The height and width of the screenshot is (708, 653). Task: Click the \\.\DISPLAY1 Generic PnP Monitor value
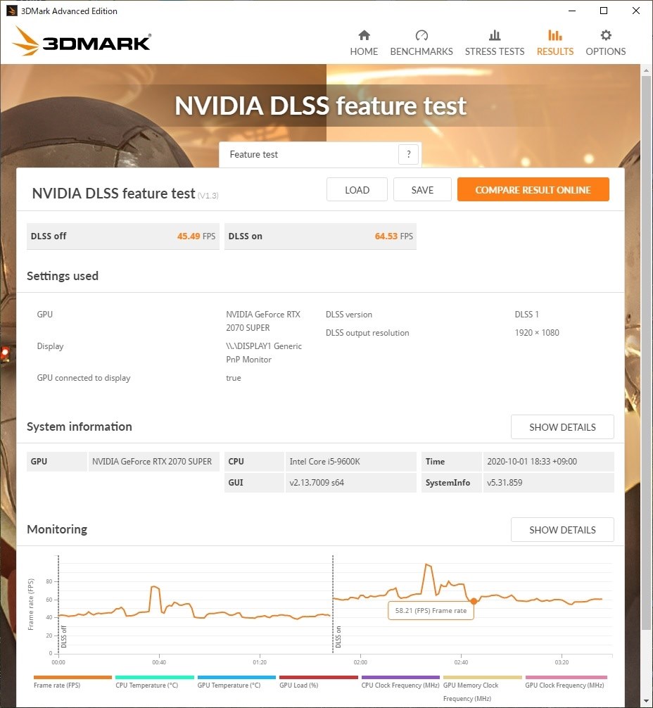click(x=264, y=353)
